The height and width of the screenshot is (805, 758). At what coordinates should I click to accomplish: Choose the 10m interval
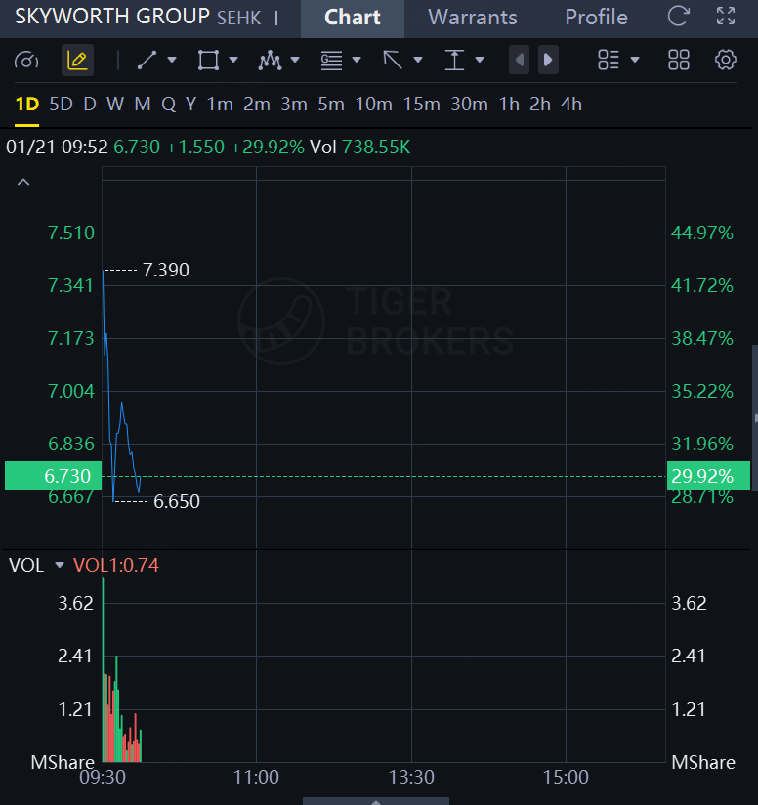(x=373, y=105)
